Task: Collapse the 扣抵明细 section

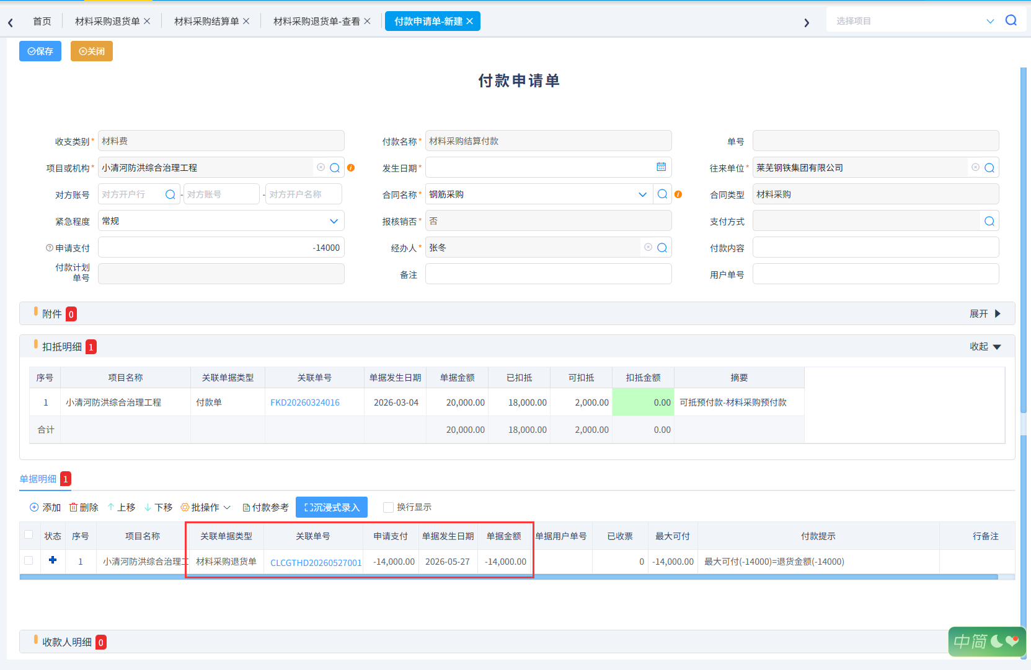Action: (985, 347)
